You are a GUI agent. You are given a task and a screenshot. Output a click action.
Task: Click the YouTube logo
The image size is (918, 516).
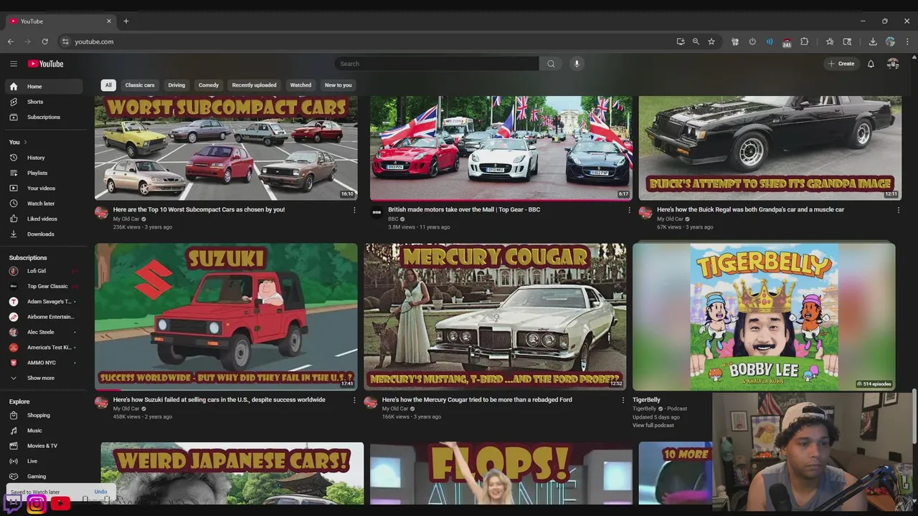[x=45, y=64]
